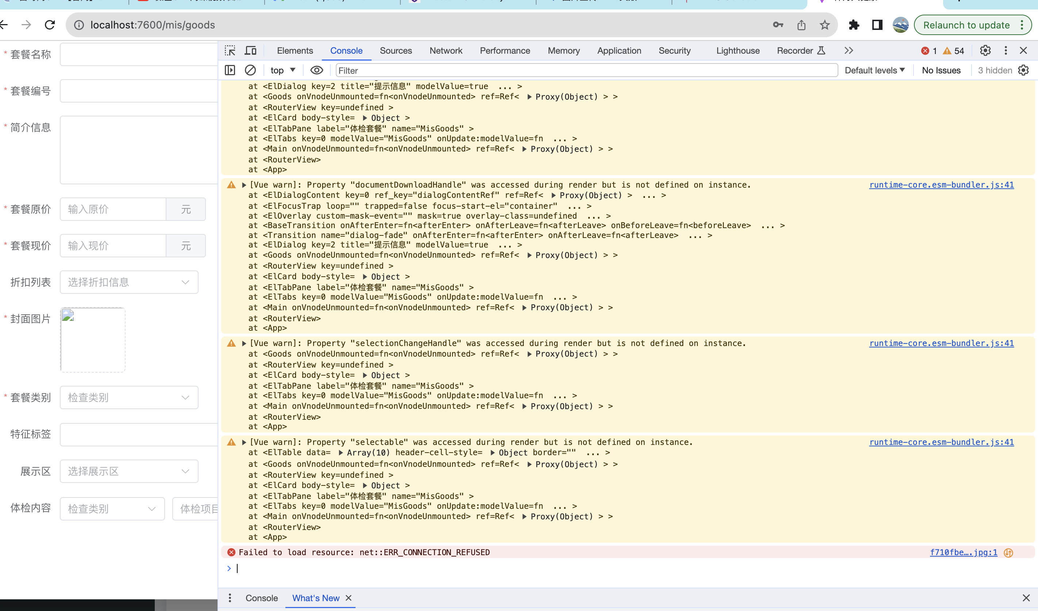Click the 输入现价 price field

[x=113, y=246]
